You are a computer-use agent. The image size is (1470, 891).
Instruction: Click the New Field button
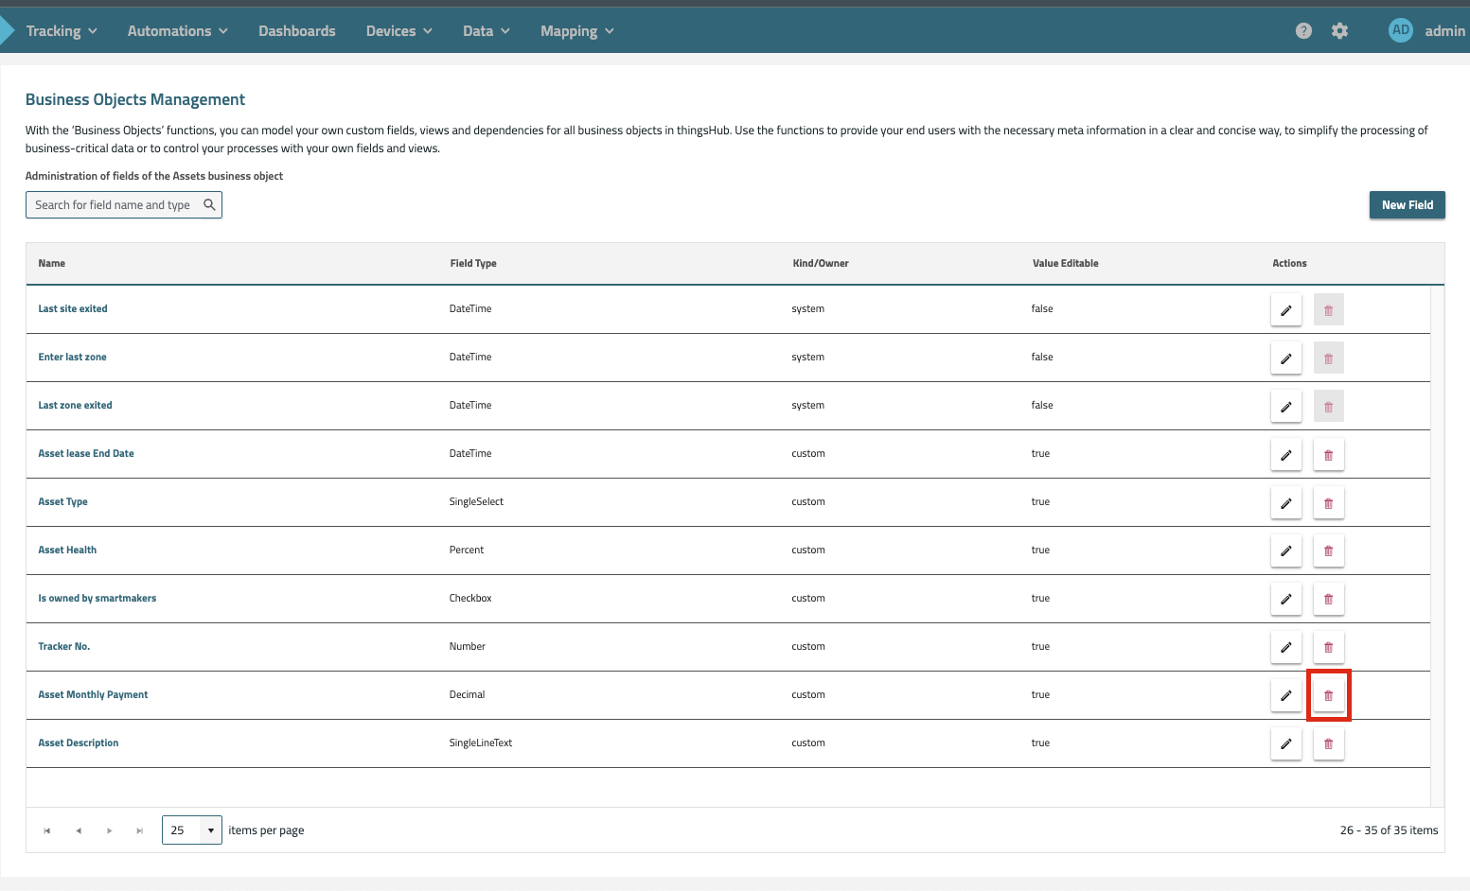(1407, 205)
